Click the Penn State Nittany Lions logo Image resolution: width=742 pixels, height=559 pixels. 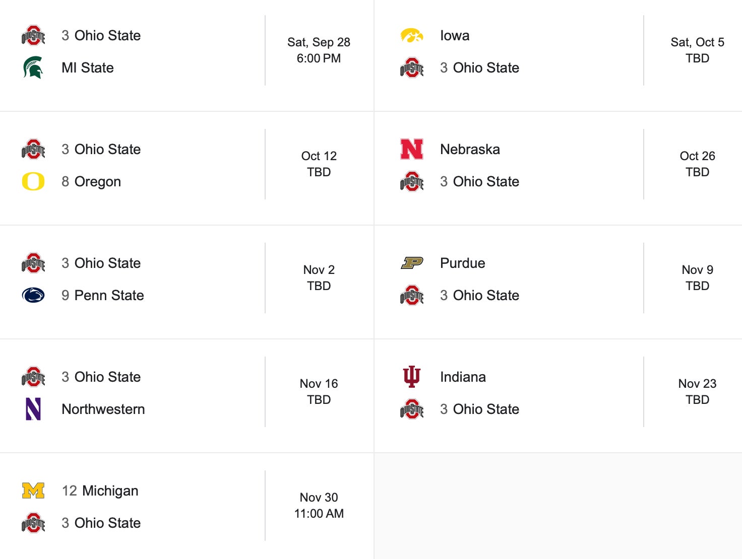pyautogui.click(x=33, y=295)
